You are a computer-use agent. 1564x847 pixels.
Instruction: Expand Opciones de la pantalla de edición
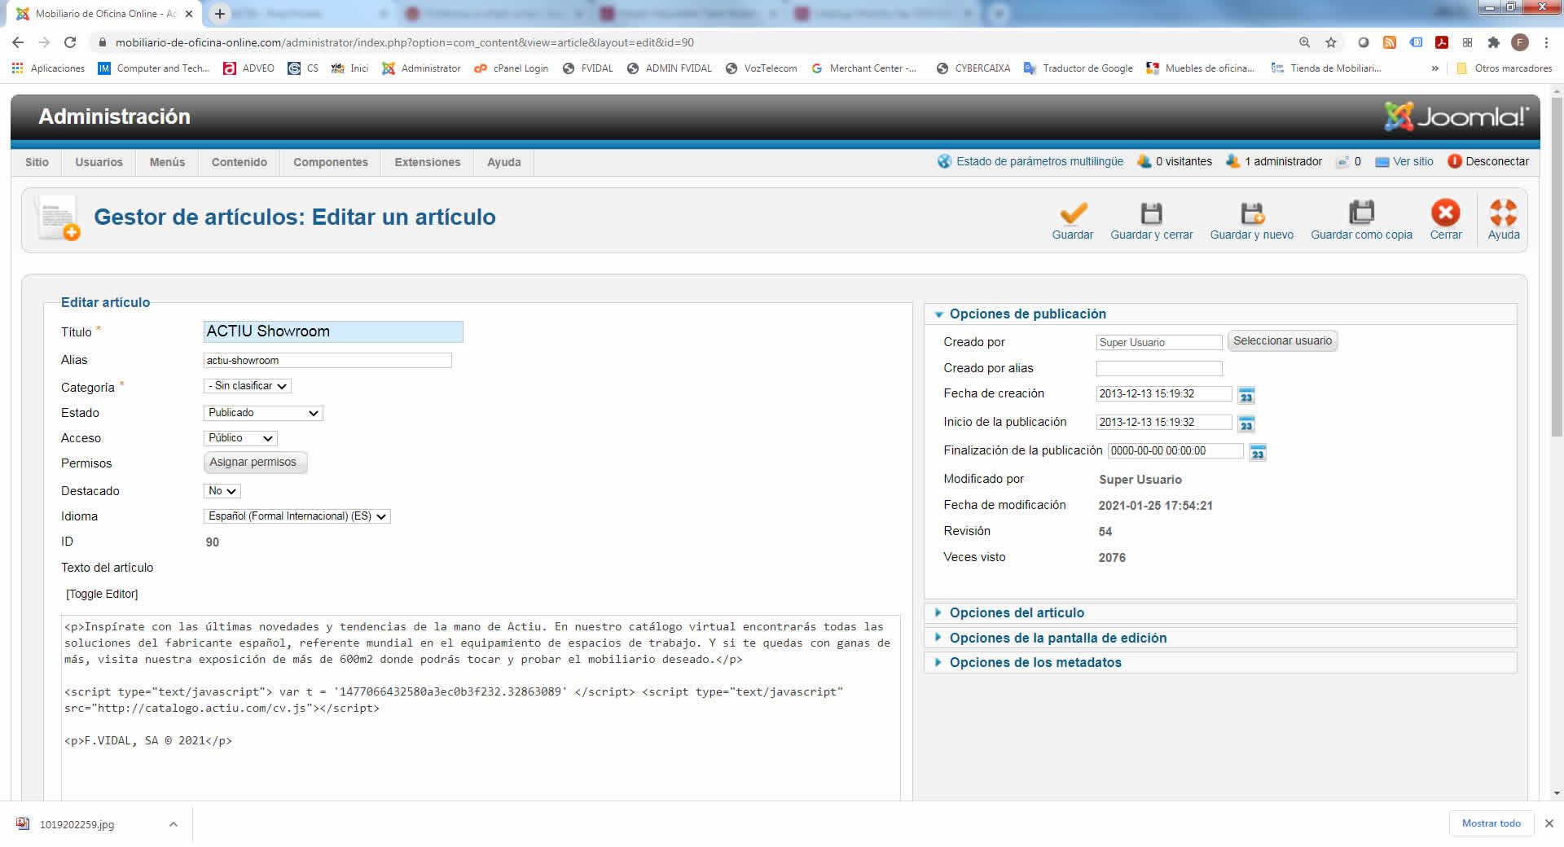(1057, 639)
